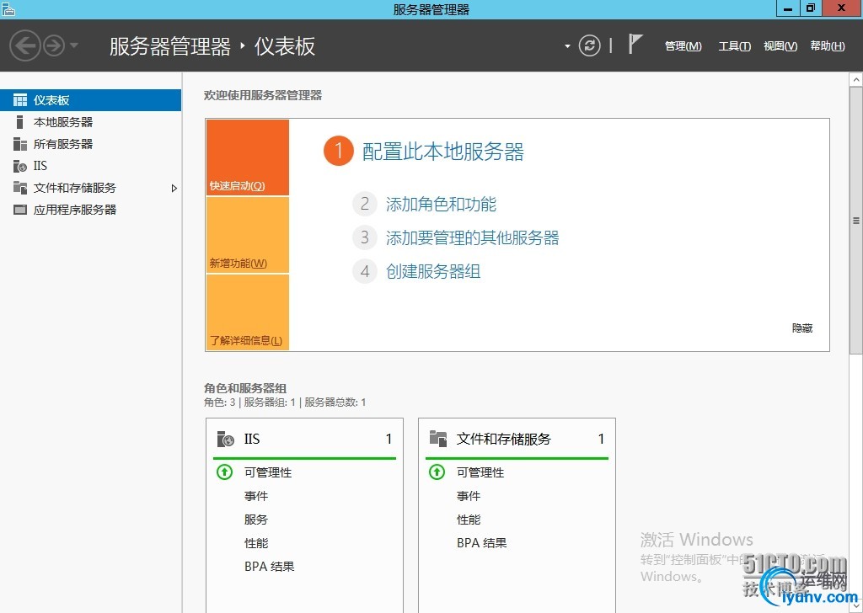Click the 本地服务器 sidebar icon
Image resolution: width=863 pixels, height=613 pixels.
(20, 122)
